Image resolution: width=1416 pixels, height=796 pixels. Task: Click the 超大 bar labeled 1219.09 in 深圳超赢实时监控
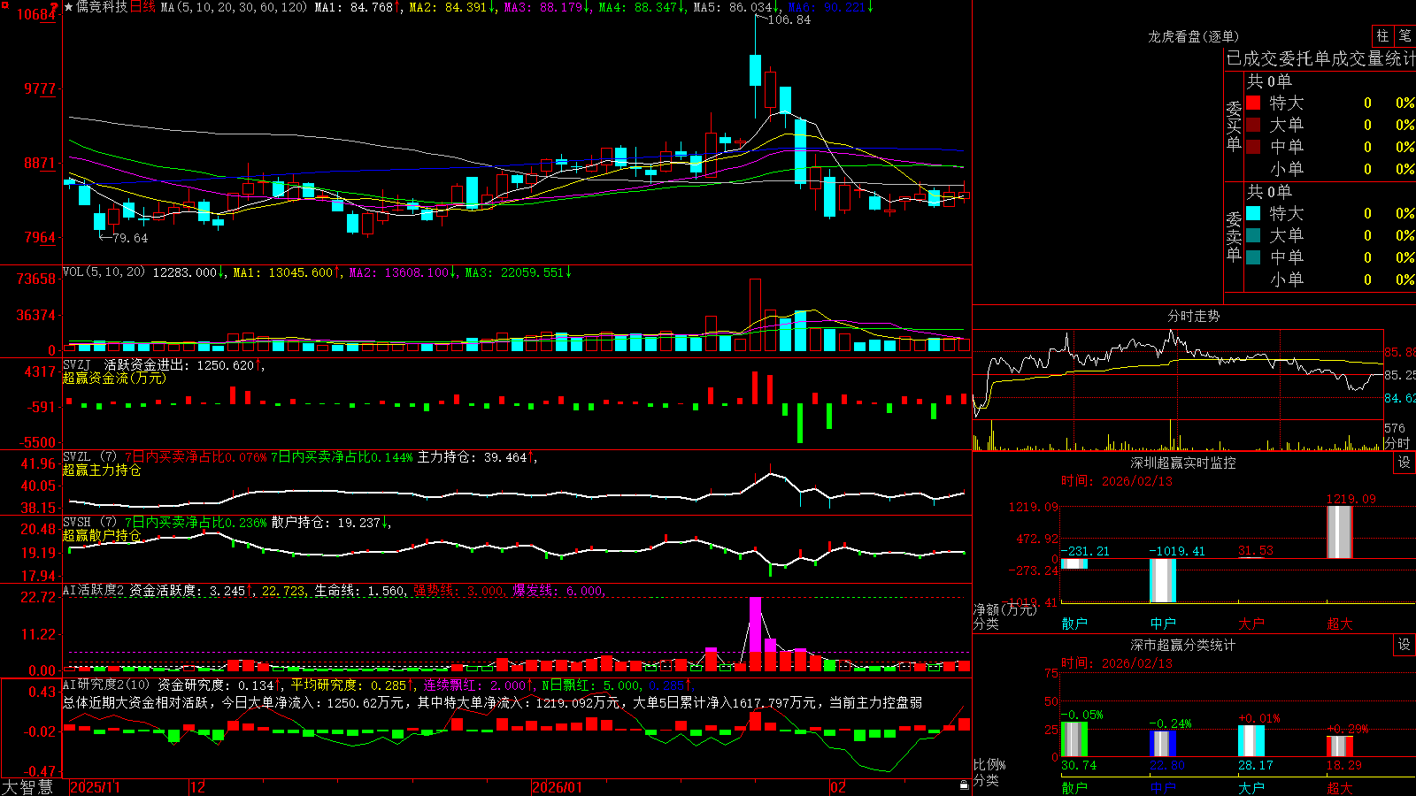pos(1340,532)
